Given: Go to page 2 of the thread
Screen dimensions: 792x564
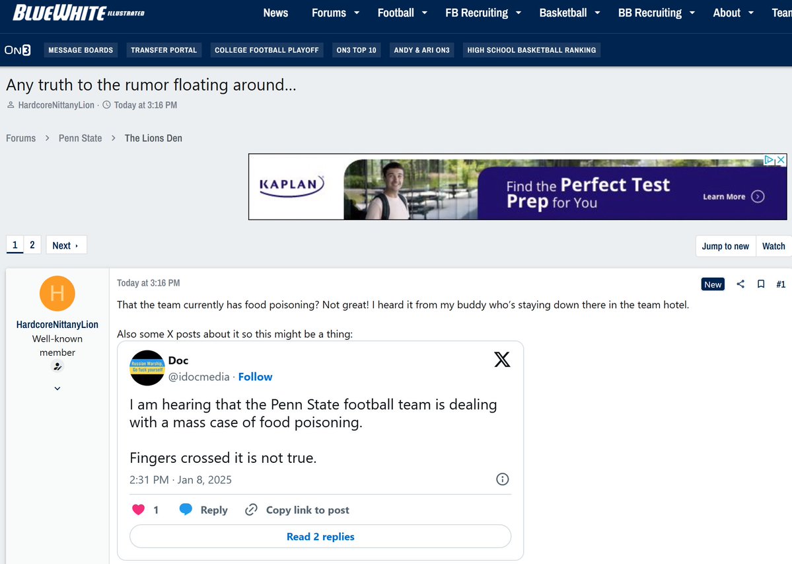Looking at the screenshot, I should [32, 245].
